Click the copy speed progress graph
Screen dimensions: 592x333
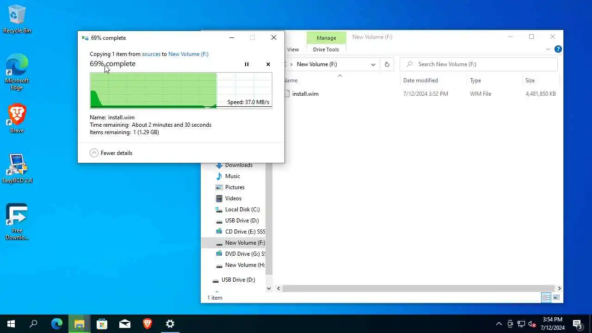[181, 90]
